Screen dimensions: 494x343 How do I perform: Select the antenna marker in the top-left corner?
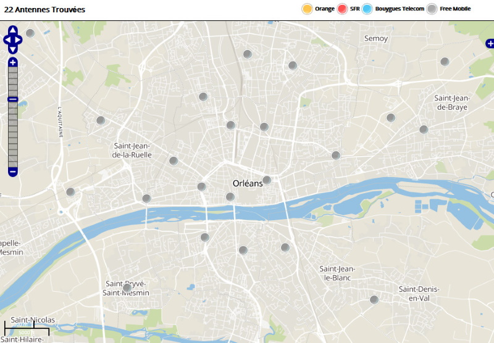tap(30, 33)
